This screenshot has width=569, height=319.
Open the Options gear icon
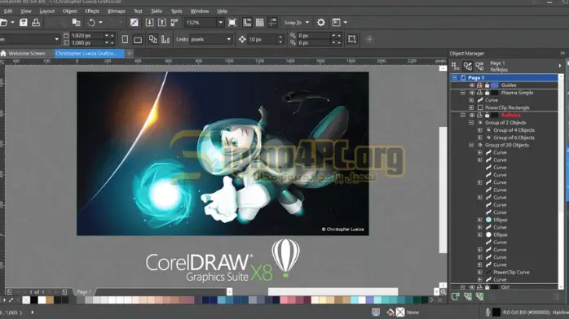(x=321, y=23)
